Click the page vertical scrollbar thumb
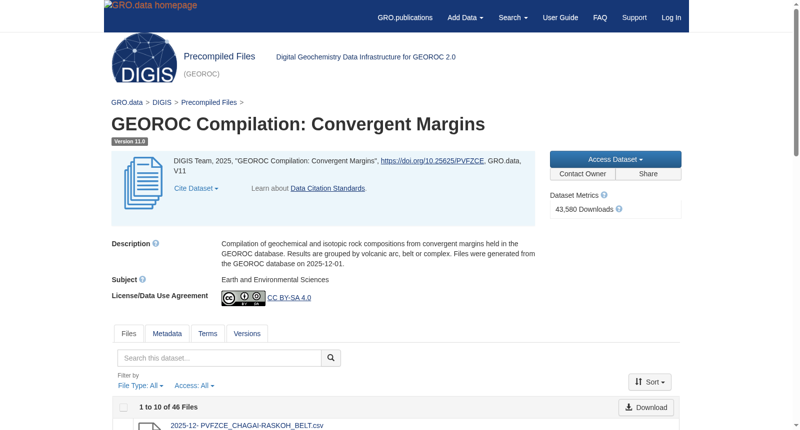The height and width of the screenshot is (430, 800). (x=796, y=82)
